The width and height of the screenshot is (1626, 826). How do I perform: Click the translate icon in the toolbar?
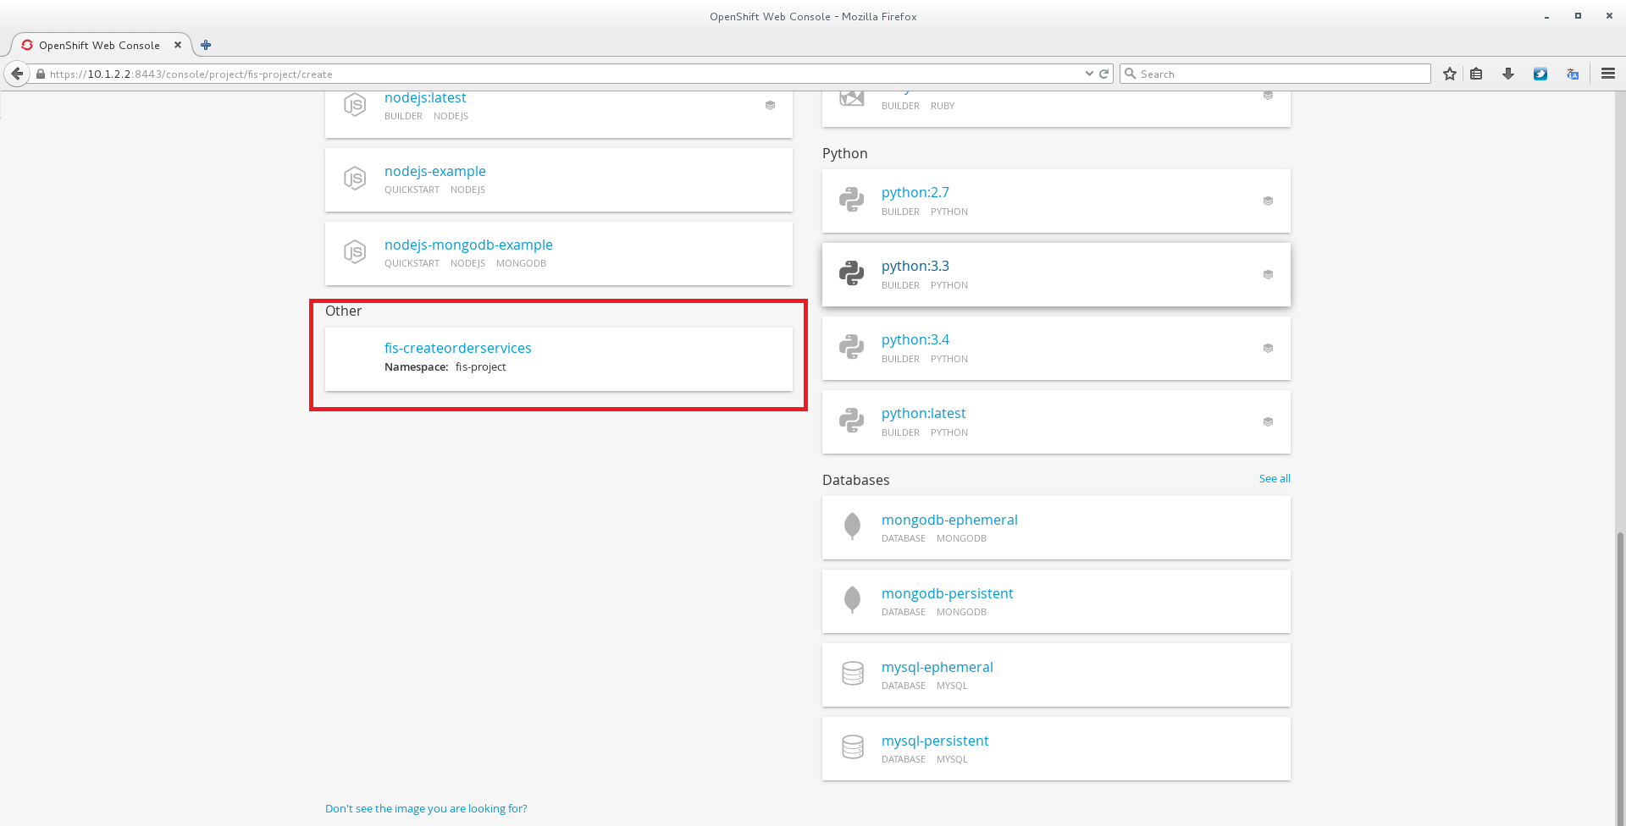(x=1573, y=74)
